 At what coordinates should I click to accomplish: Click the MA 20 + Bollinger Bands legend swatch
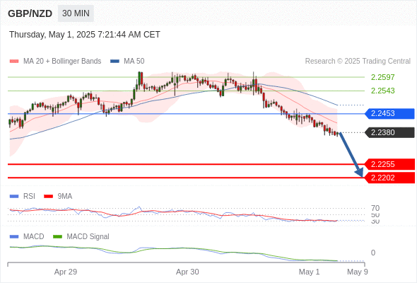[x=14, y=62]
